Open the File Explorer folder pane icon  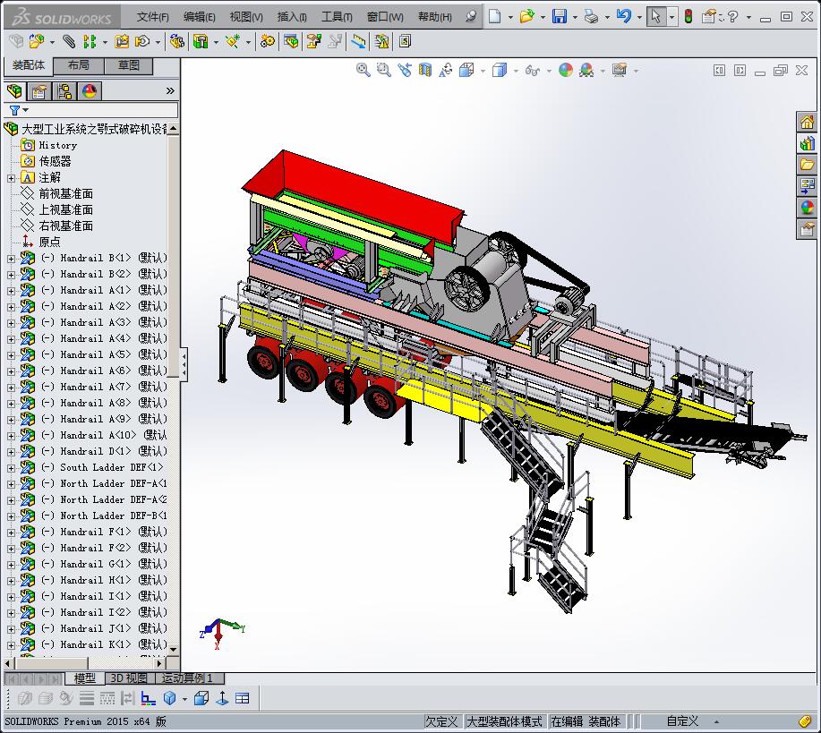807,165
